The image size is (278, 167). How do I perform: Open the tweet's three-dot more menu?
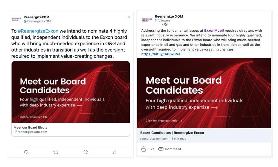click(128, 17)
